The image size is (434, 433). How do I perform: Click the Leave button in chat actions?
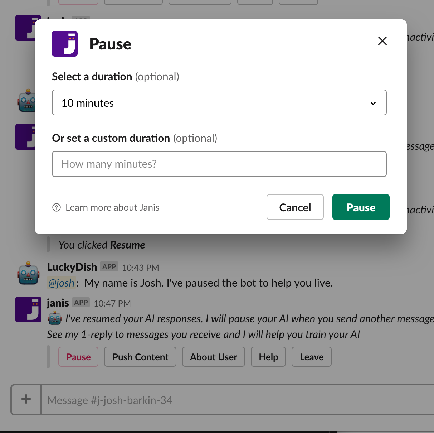[x=312, y=357]
